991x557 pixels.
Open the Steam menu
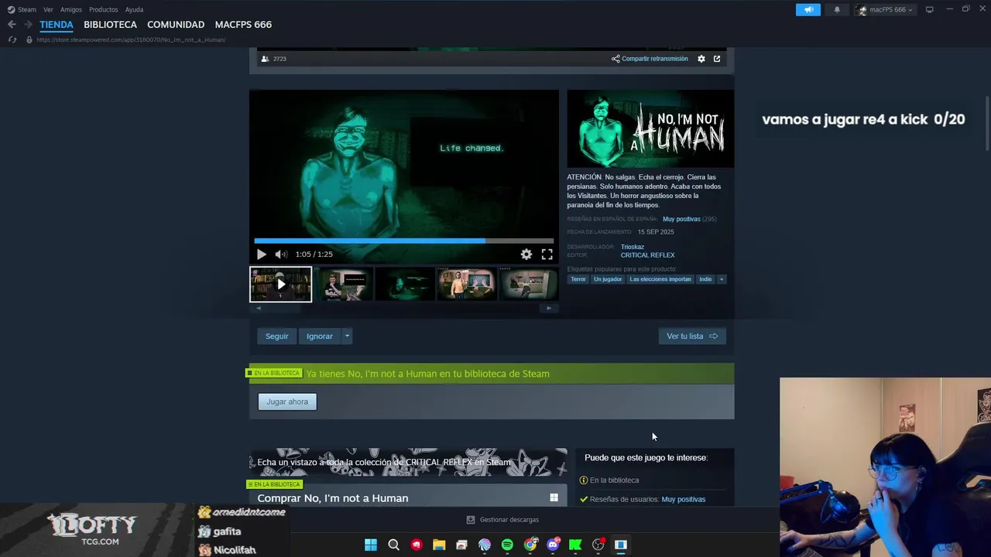pyautogui.click(x=22, y=9)
